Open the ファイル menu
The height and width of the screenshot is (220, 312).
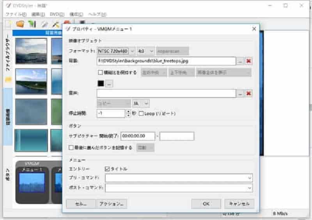coord(16,14)
